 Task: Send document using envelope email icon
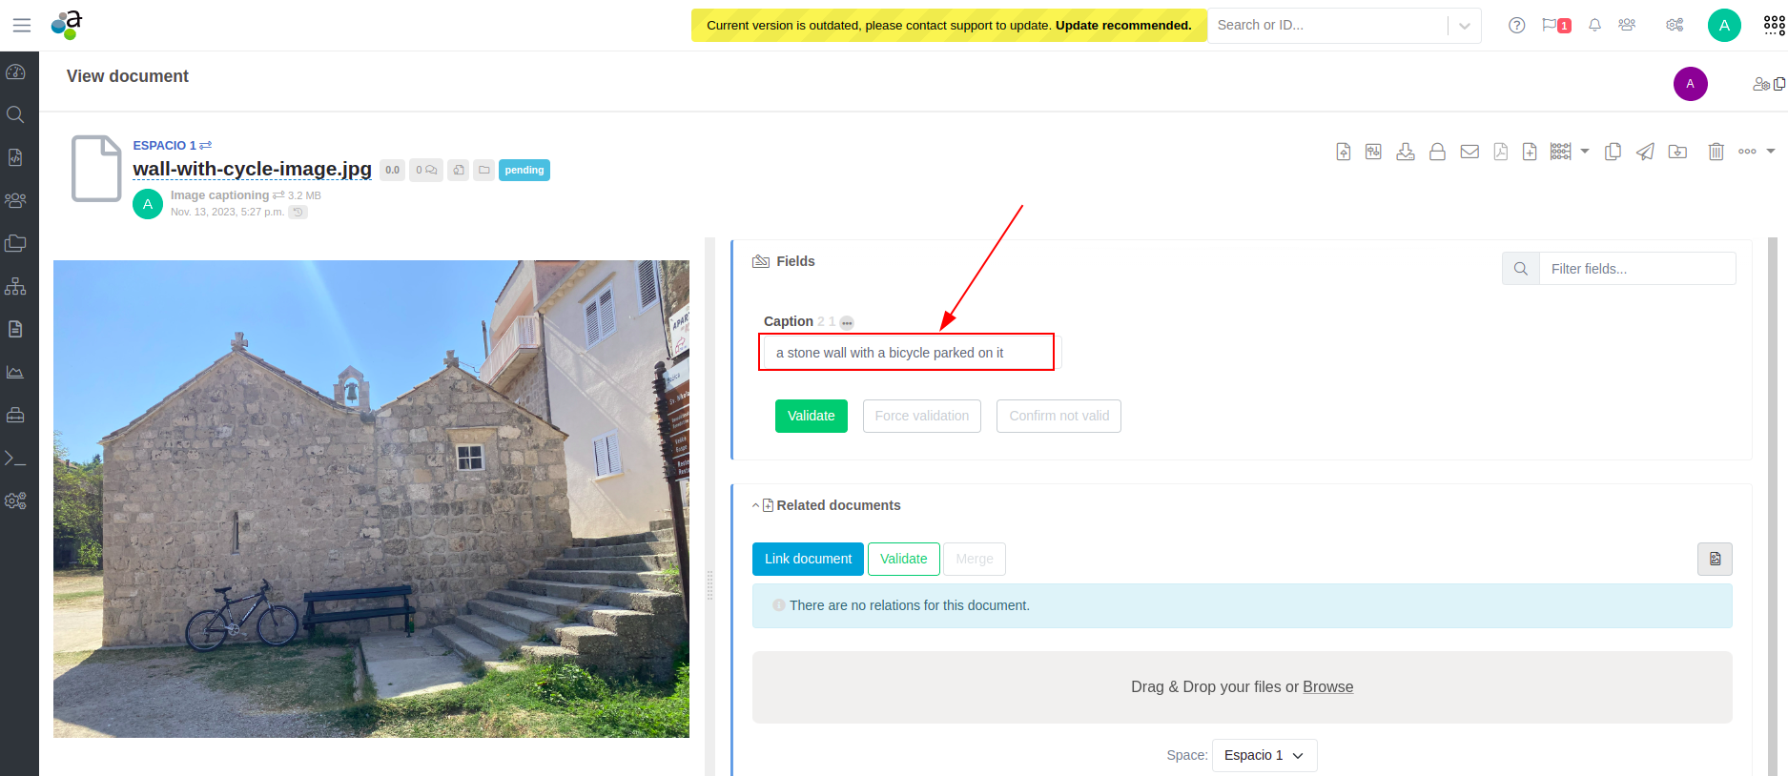click(x=1469, y=152)
